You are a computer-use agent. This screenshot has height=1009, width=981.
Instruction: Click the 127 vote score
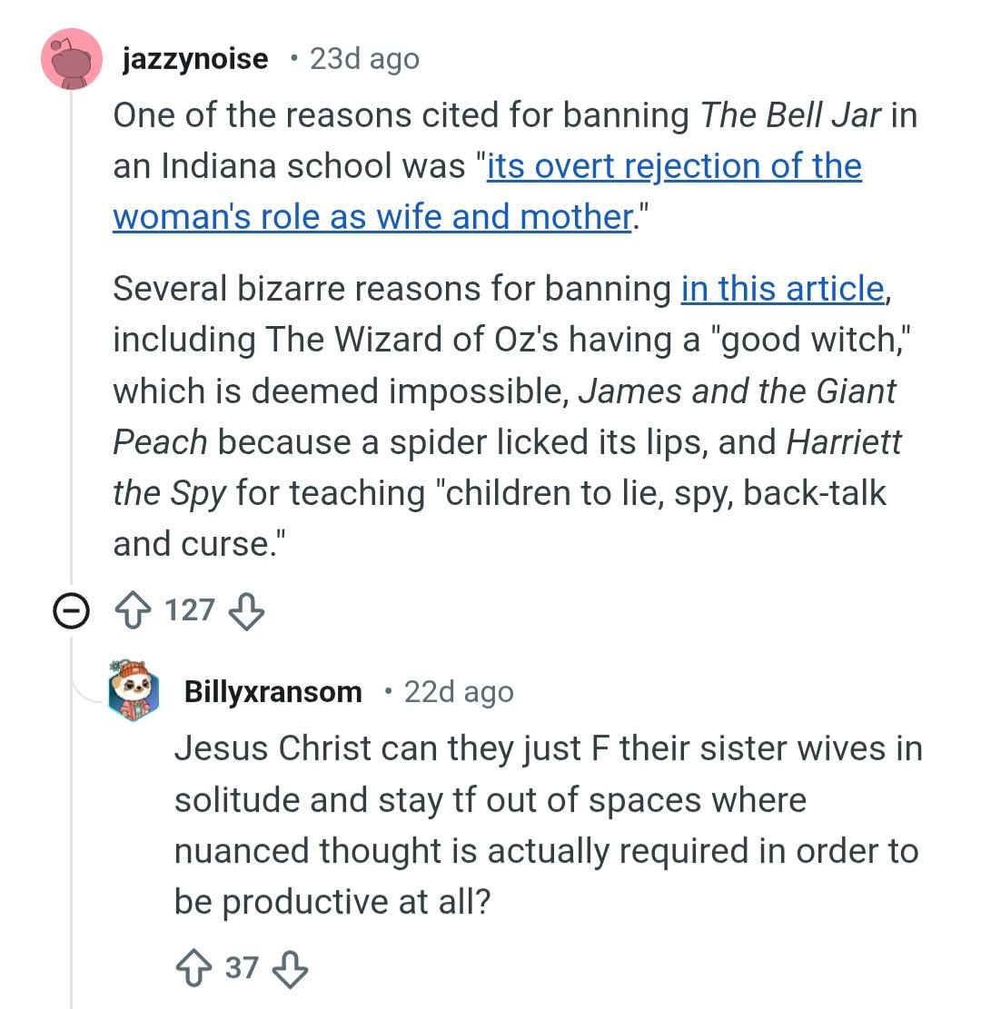click(190, 610)
